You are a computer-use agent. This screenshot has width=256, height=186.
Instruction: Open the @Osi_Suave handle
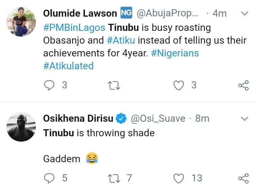pos(158,119)
